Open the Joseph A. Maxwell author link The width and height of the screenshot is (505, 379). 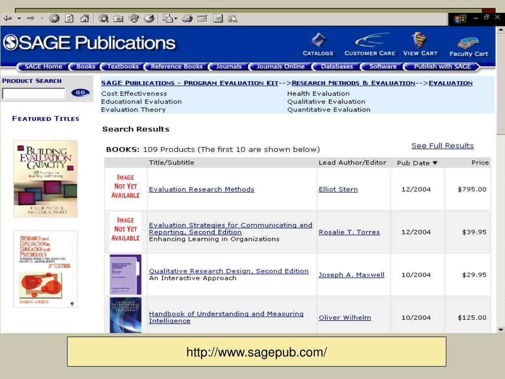click(351, 274)
